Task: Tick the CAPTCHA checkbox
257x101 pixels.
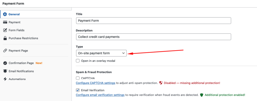Action: tap(78, 78)
